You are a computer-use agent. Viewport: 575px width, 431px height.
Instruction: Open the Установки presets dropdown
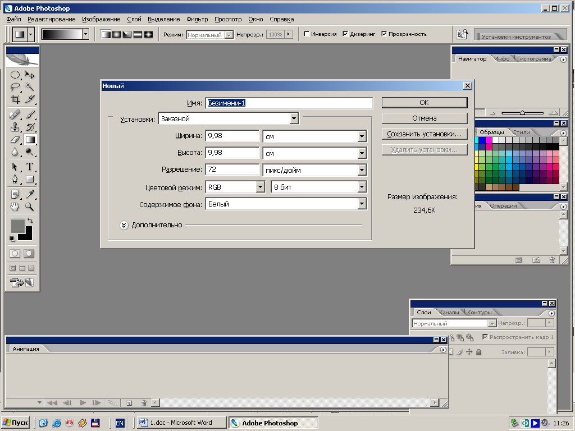click(x=294, y=118)
